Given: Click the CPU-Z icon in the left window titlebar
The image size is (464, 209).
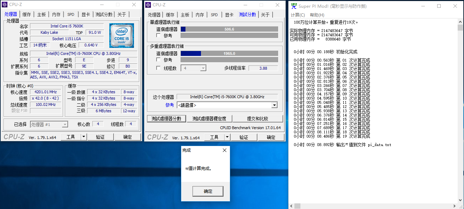Looking at the screenshot, I should coord(4,4).
